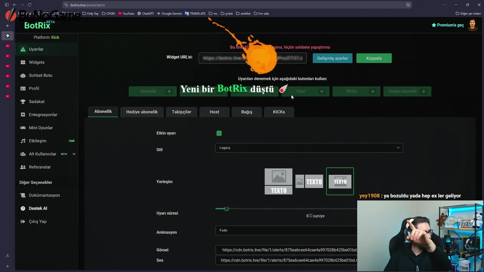Expand the Alt Kullanıcılar submenu chevron
The height and width of the screenshot is (272, 484).
pyautogui.click(x=74, y=154)
